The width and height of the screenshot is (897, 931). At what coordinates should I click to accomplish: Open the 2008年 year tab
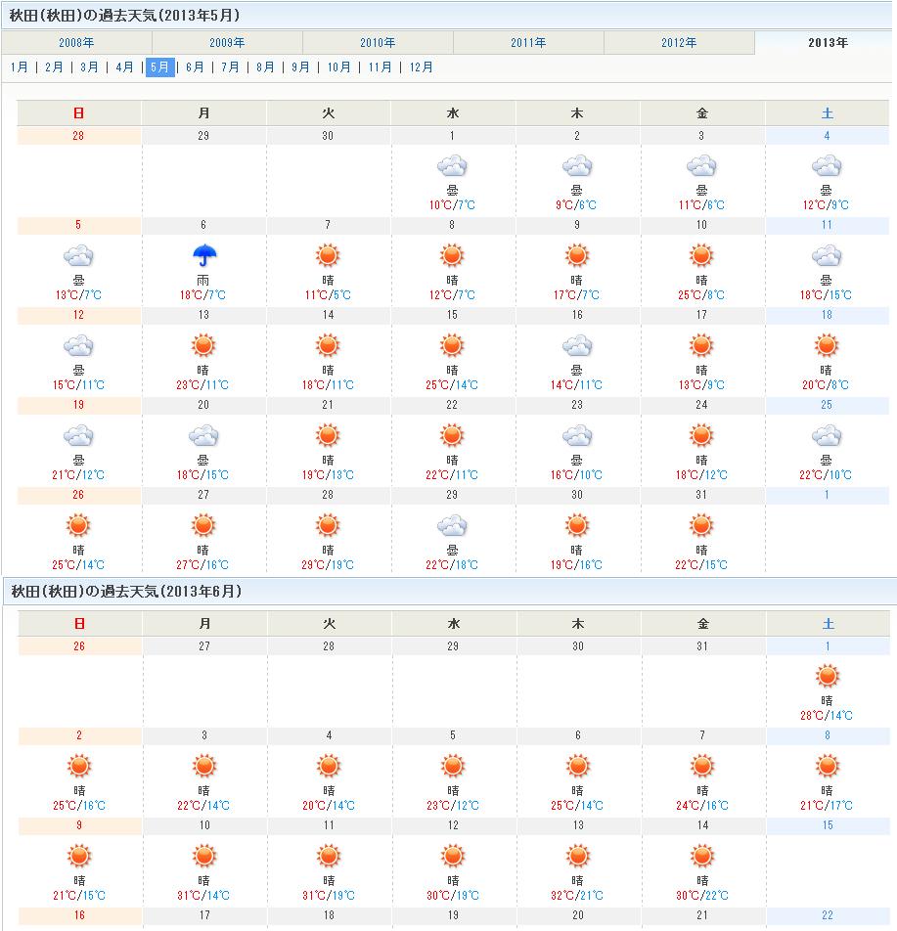click(x=76, y=43)
